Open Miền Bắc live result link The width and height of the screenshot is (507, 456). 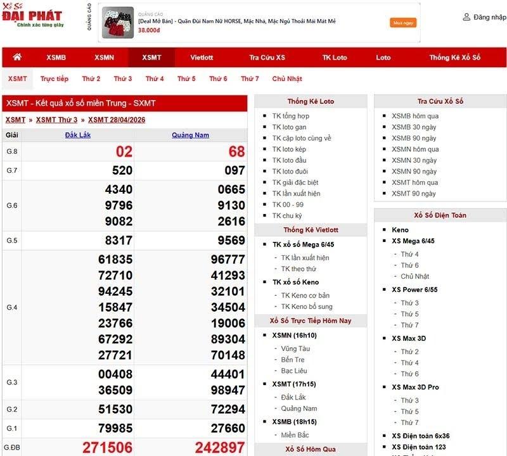coord(295,435)
